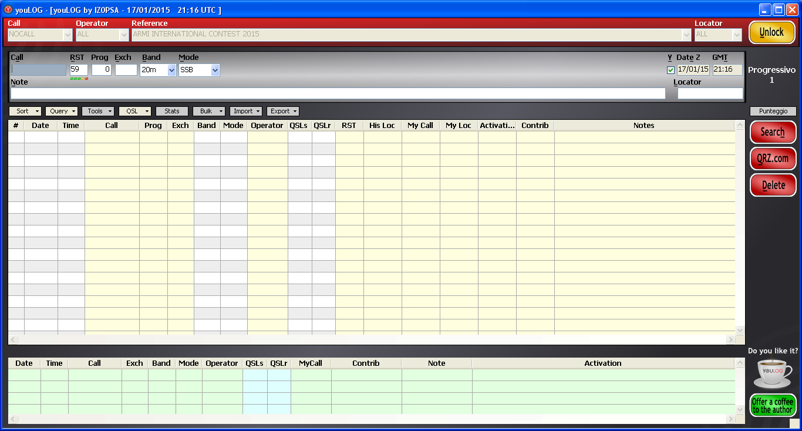
Task: Click the My Loc column header
Action: pyautogui.click(x=459, y=126)
